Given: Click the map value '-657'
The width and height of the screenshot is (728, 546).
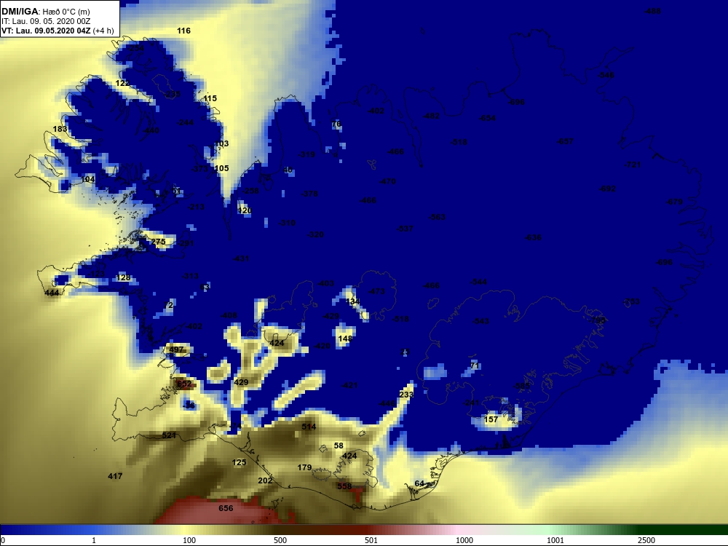Looking at the screenshot, I should (x=565, y=141).
